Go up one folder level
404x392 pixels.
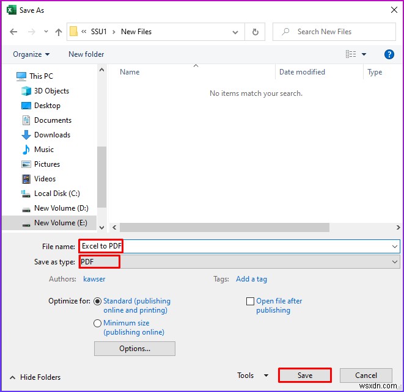click(x=59, y=32)
